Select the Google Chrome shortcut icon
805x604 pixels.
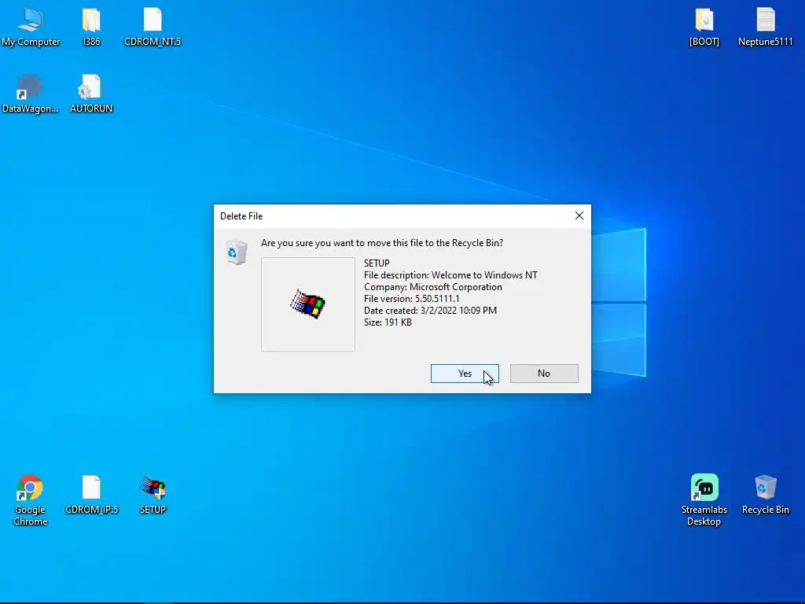click(x=31, y=500)
